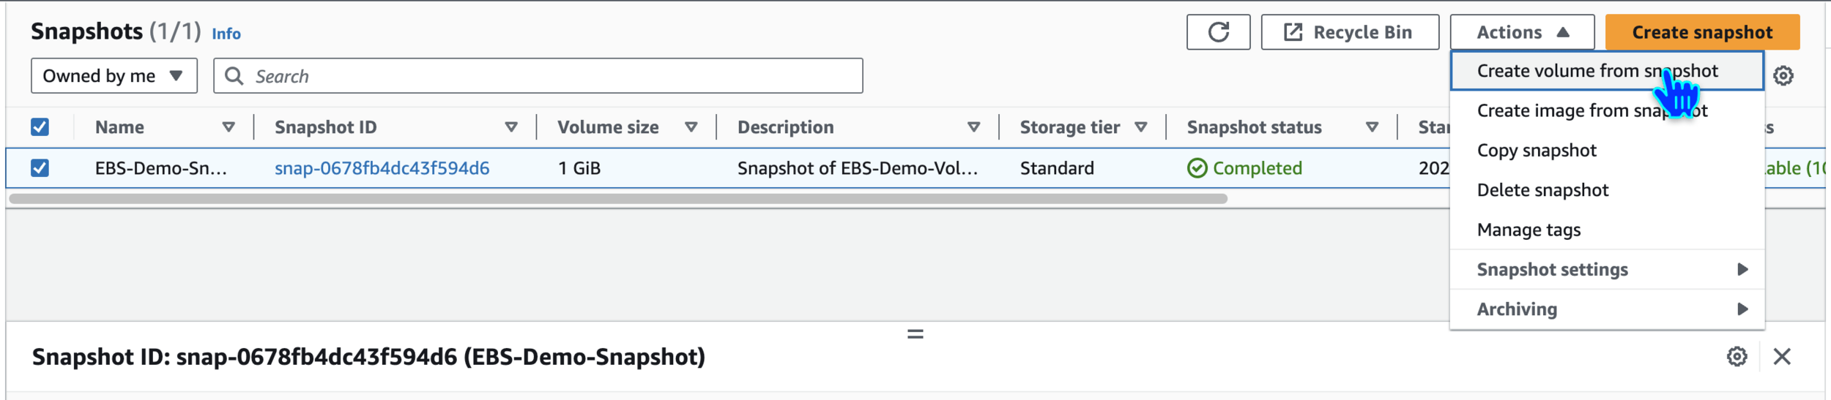Click the Create snapshot button
Screen dimensions: 1831x400
[x=1702, y=32]
